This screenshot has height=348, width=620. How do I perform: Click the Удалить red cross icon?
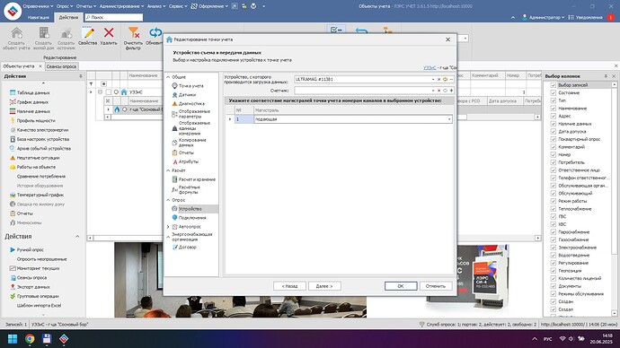point(109,33)
